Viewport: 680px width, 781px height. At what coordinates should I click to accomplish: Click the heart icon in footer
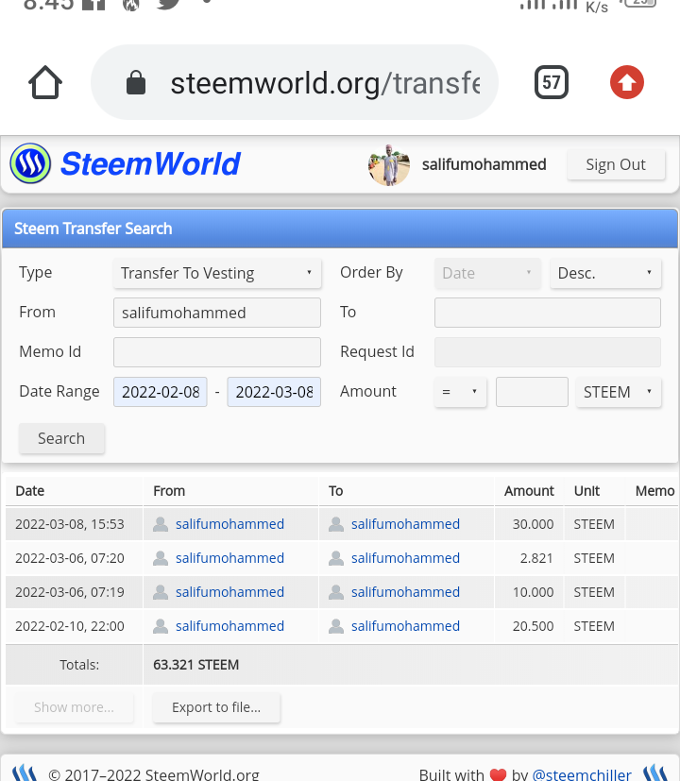498,774
